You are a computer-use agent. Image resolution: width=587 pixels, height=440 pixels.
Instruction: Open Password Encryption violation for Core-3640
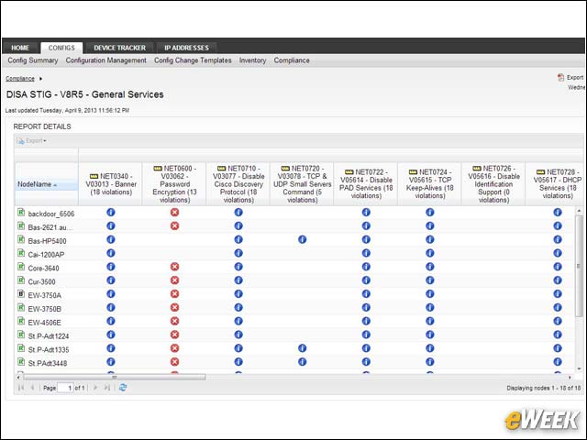(174, 267)
